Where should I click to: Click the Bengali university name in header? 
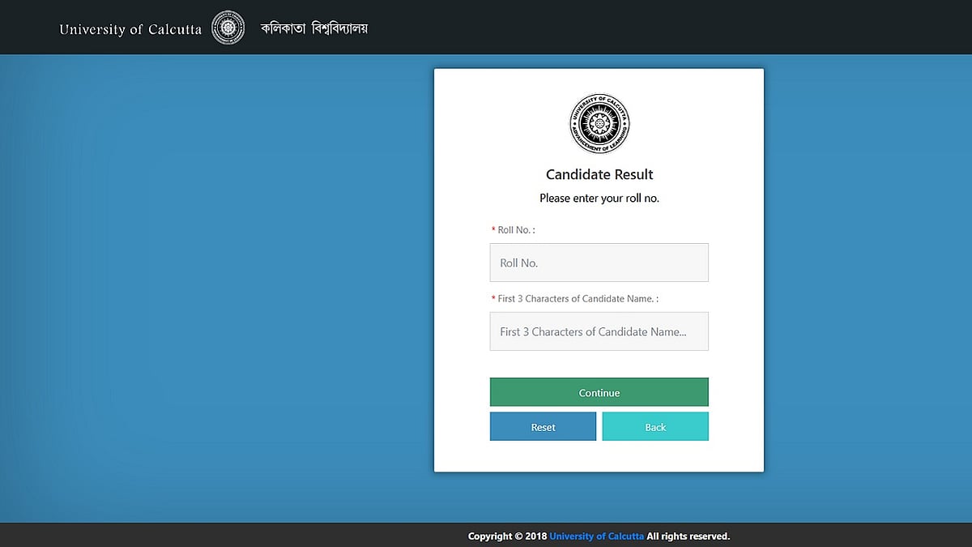click(x=314, y=28)
